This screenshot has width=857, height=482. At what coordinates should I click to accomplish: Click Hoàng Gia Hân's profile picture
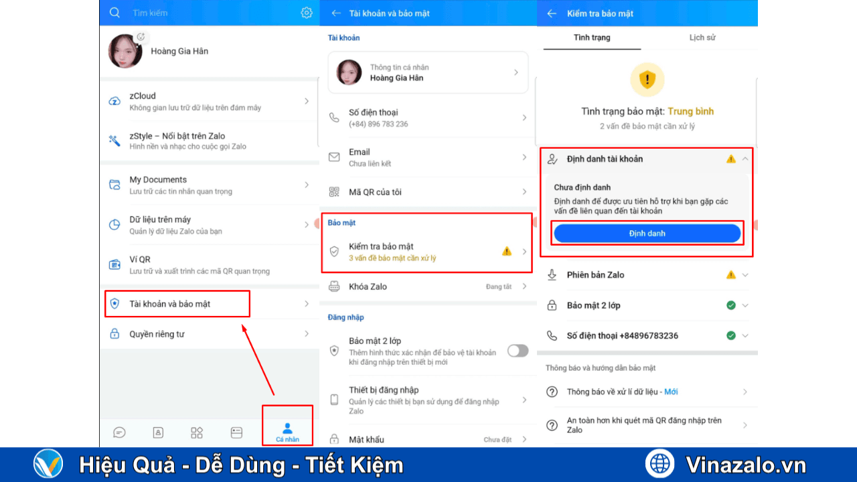coord(126,51)
